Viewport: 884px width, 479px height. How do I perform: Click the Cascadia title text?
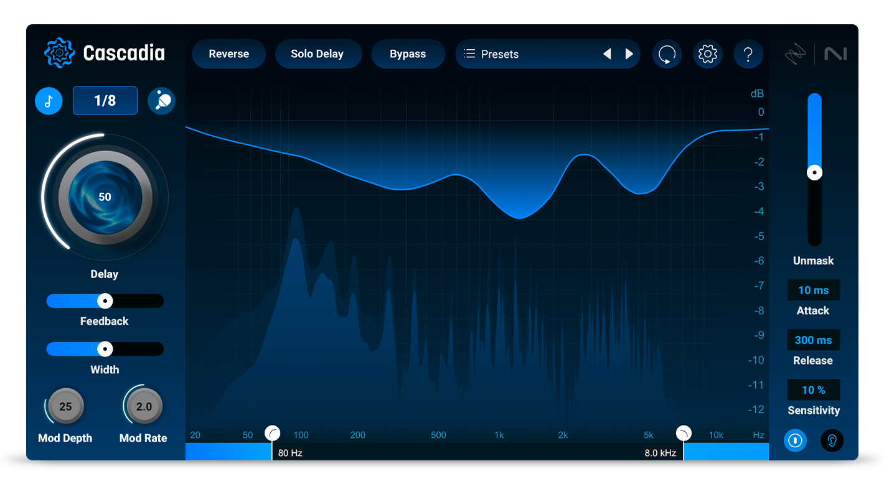tap(124, 53)
